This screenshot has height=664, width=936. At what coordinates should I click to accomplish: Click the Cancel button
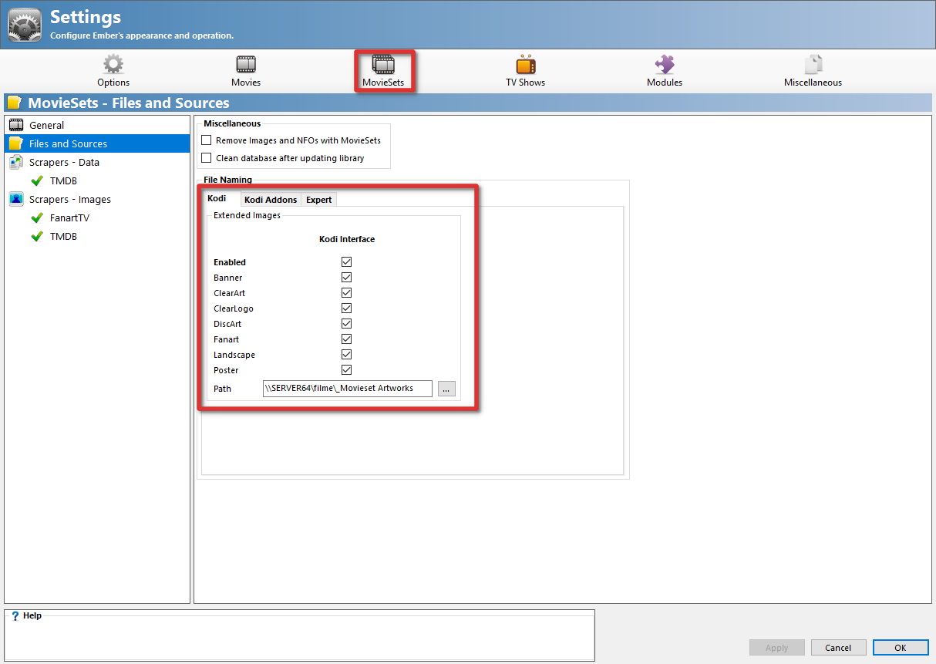[x=837, y=648]
